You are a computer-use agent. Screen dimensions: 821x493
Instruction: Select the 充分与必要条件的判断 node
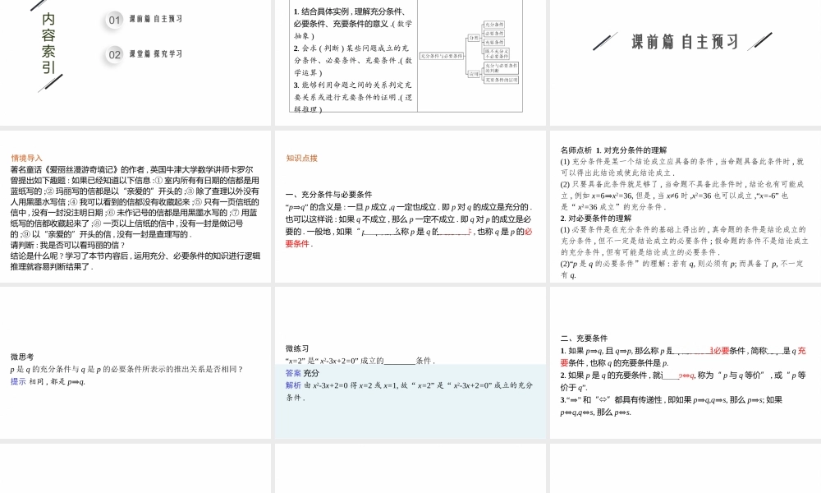coord(501,69)
